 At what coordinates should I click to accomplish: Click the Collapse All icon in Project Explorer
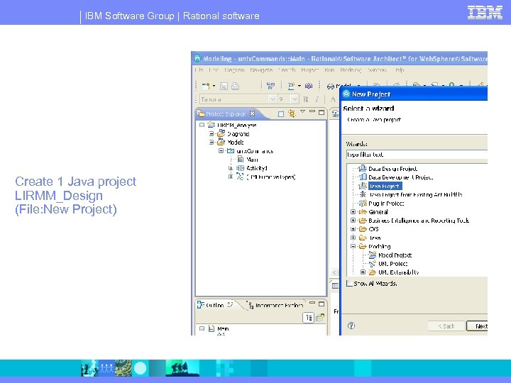click(x=280, y=113)
